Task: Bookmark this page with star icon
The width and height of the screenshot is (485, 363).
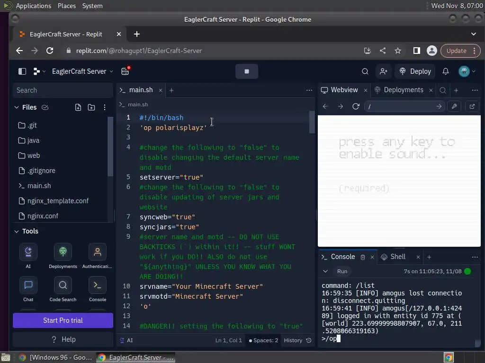Action: (398, 51)
